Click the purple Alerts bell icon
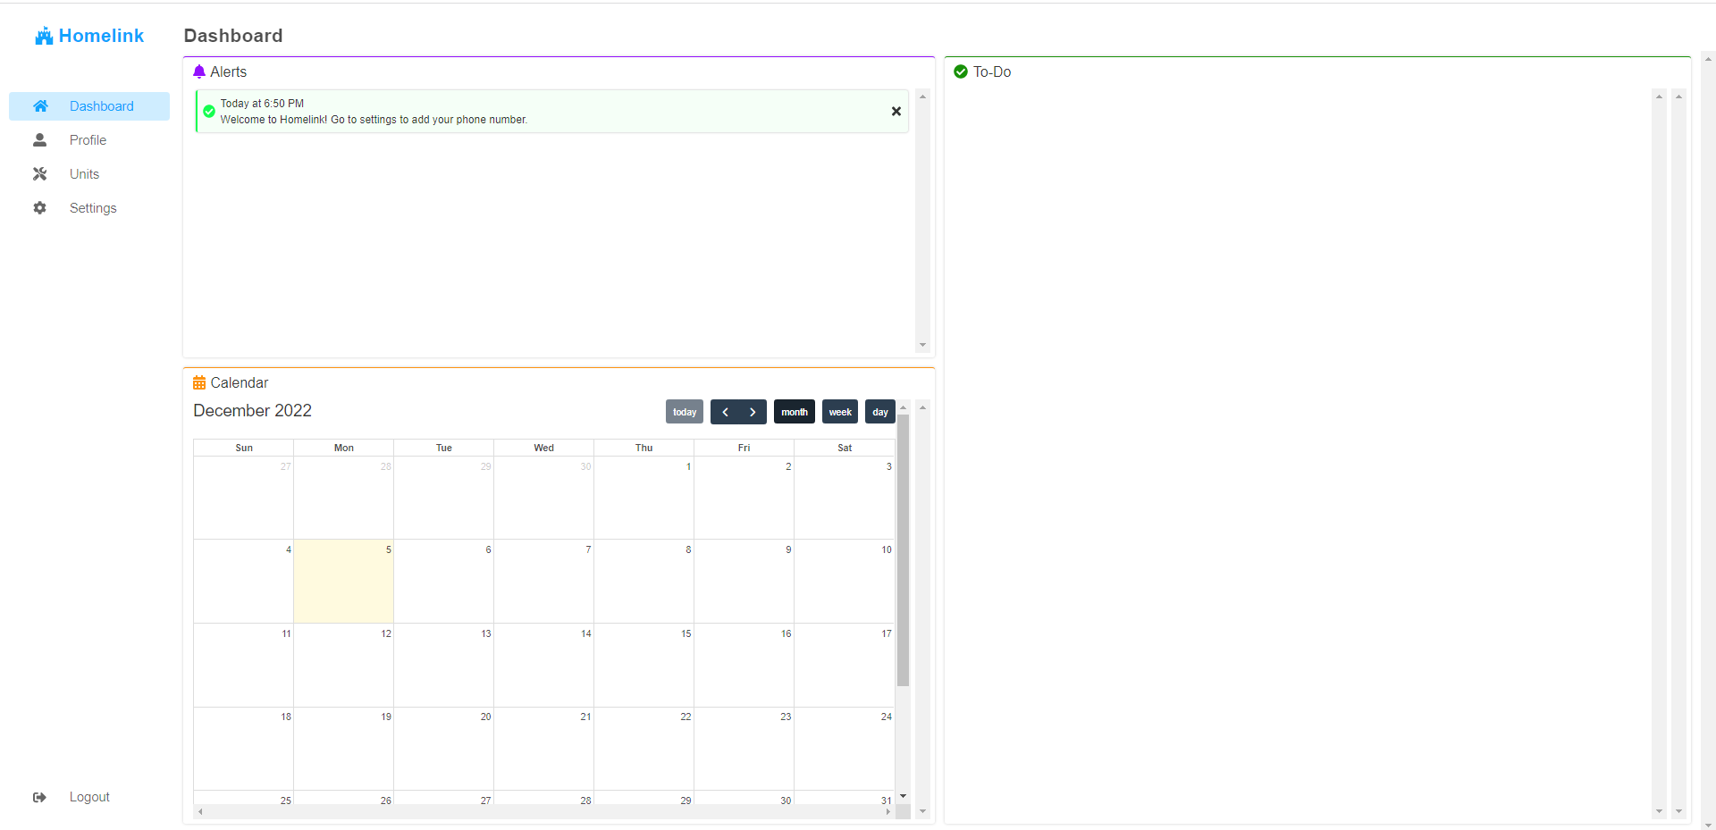This screenshot has width=1716, height=830. click(x=199, y=71)
